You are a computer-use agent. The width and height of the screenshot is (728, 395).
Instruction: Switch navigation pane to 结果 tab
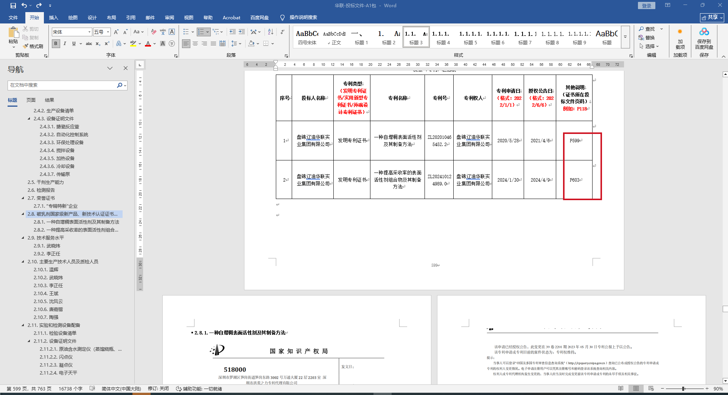[50, 100]
